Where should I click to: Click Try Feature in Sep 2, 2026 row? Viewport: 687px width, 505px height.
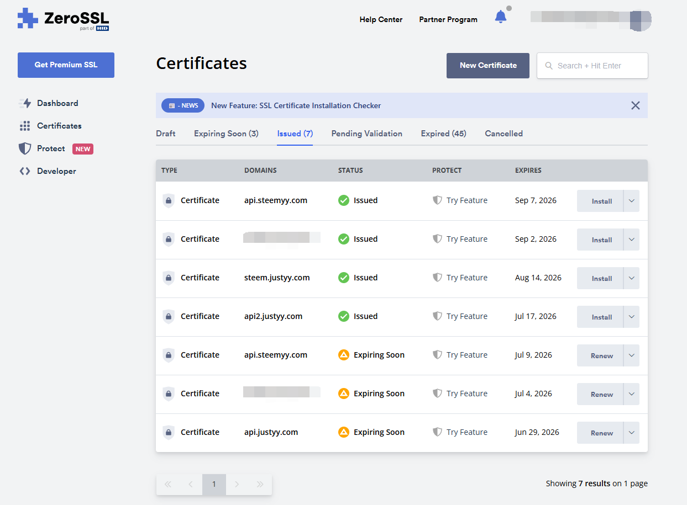click(x=467, y=239)
